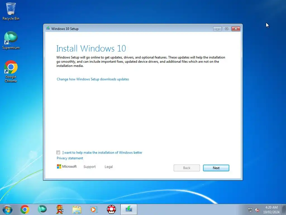The image size is (286, 215).
Task: Tick the help improve installation checkbox
Action: click(x=58, y=153)
